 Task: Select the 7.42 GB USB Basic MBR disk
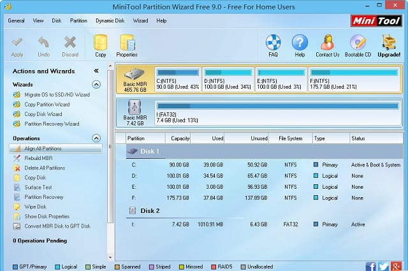pos(135,113)
